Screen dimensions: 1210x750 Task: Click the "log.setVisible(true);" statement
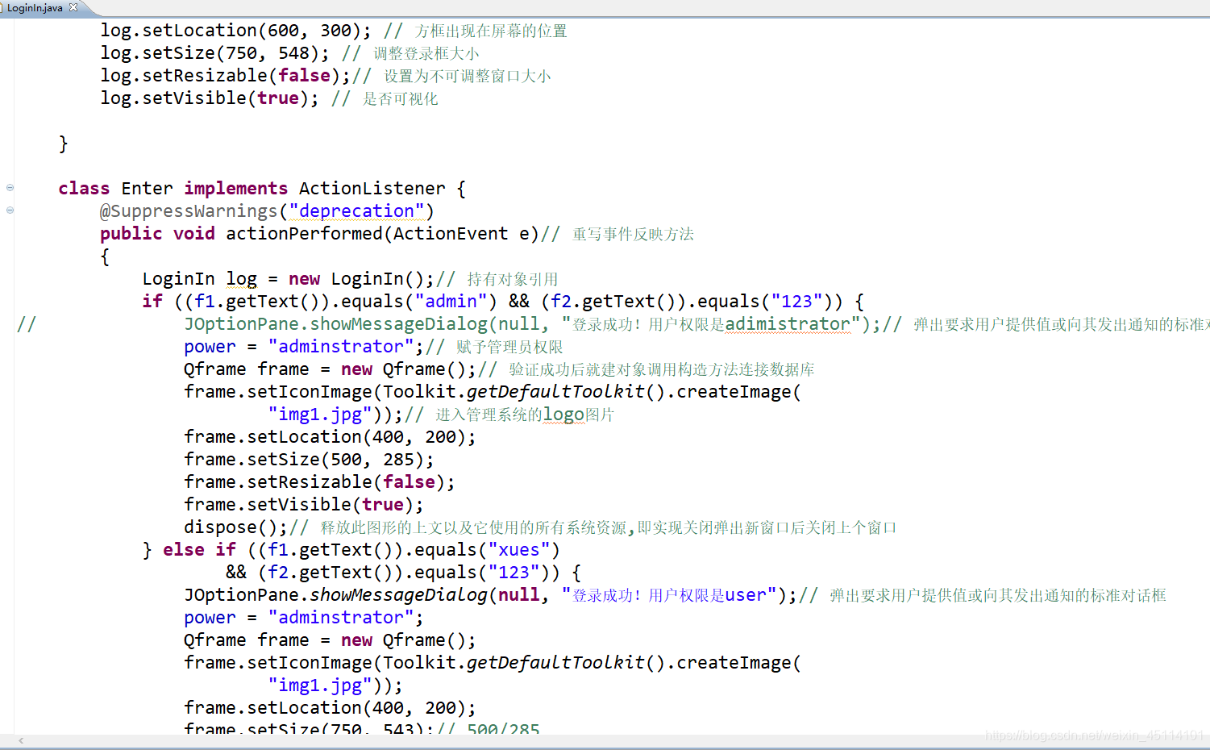(x=210, y=98)
